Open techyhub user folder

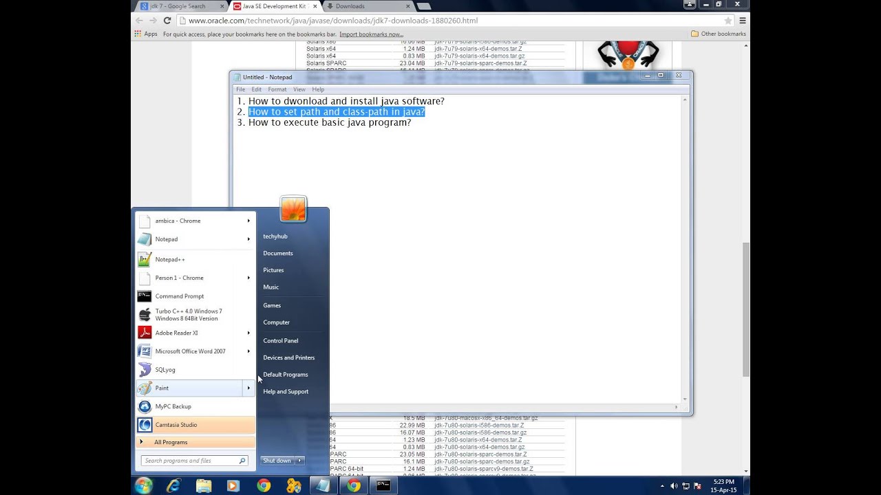[x=275, y=236]
